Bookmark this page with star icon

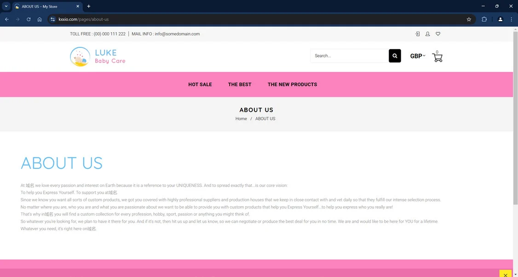[469, 19]
